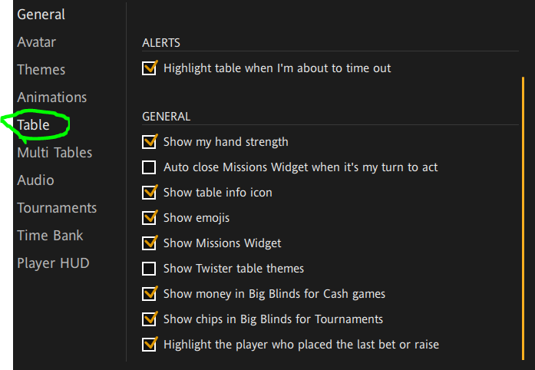Screen dimensions: 535x370
Task: Disable Show table info icon option
Action: [150, 193]
